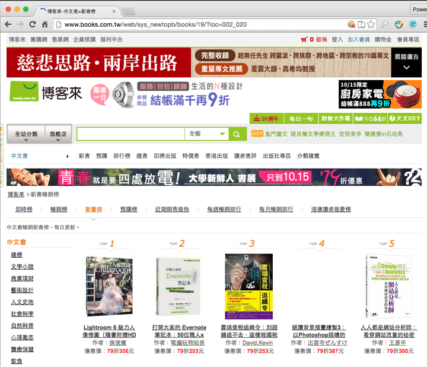Reload the page with refresh icon

(33, 24)
